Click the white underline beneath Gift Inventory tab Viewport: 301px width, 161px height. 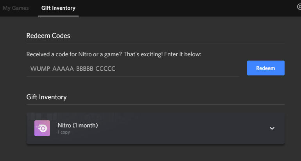58,16
